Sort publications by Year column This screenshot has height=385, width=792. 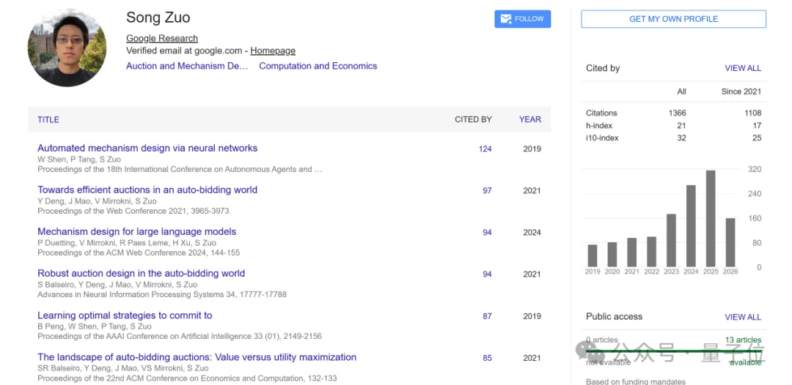pos(529,119)
